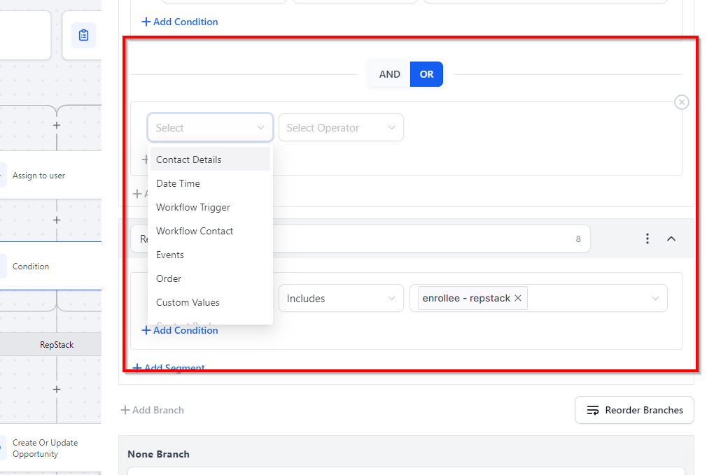Choose Events from the dropdown list

coord(210,255)
